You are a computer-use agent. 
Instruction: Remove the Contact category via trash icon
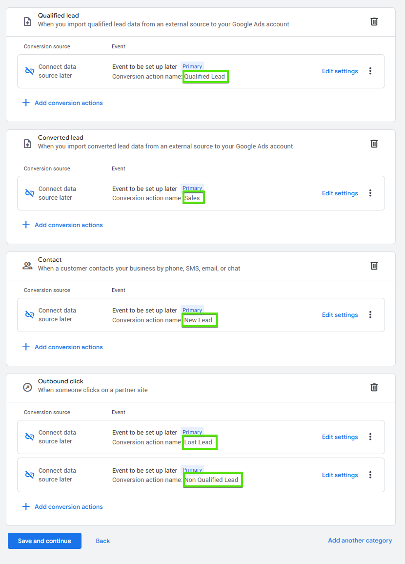(374, 266)
